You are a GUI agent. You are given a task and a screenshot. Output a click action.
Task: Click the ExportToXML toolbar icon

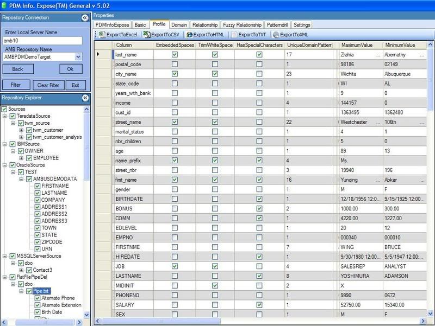[x=275, y=34]
